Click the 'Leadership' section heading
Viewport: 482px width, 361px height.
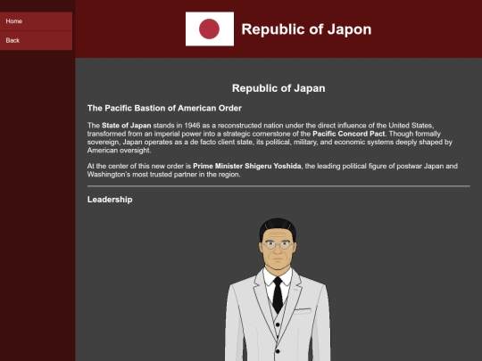click(x=110, y=200)
